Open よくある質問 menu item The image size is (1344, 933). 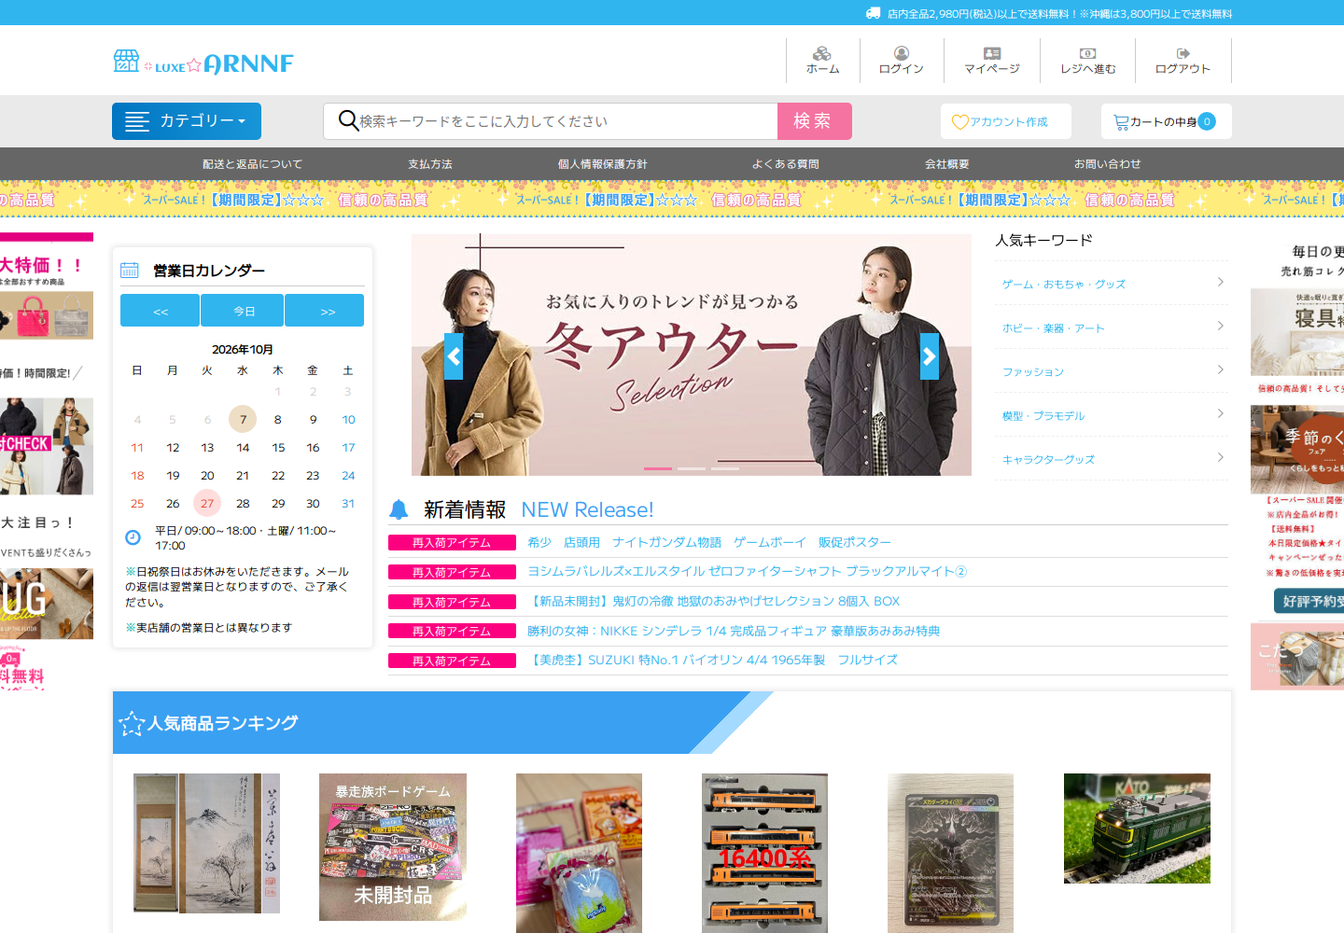[x=786, y=164]
